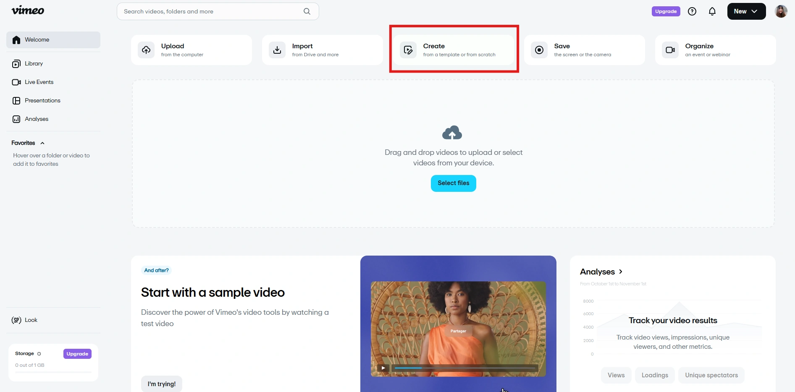Click the Presentations layout icon
Screen dimensions: 795x392
pyautogui.click(x=16, y=101)
